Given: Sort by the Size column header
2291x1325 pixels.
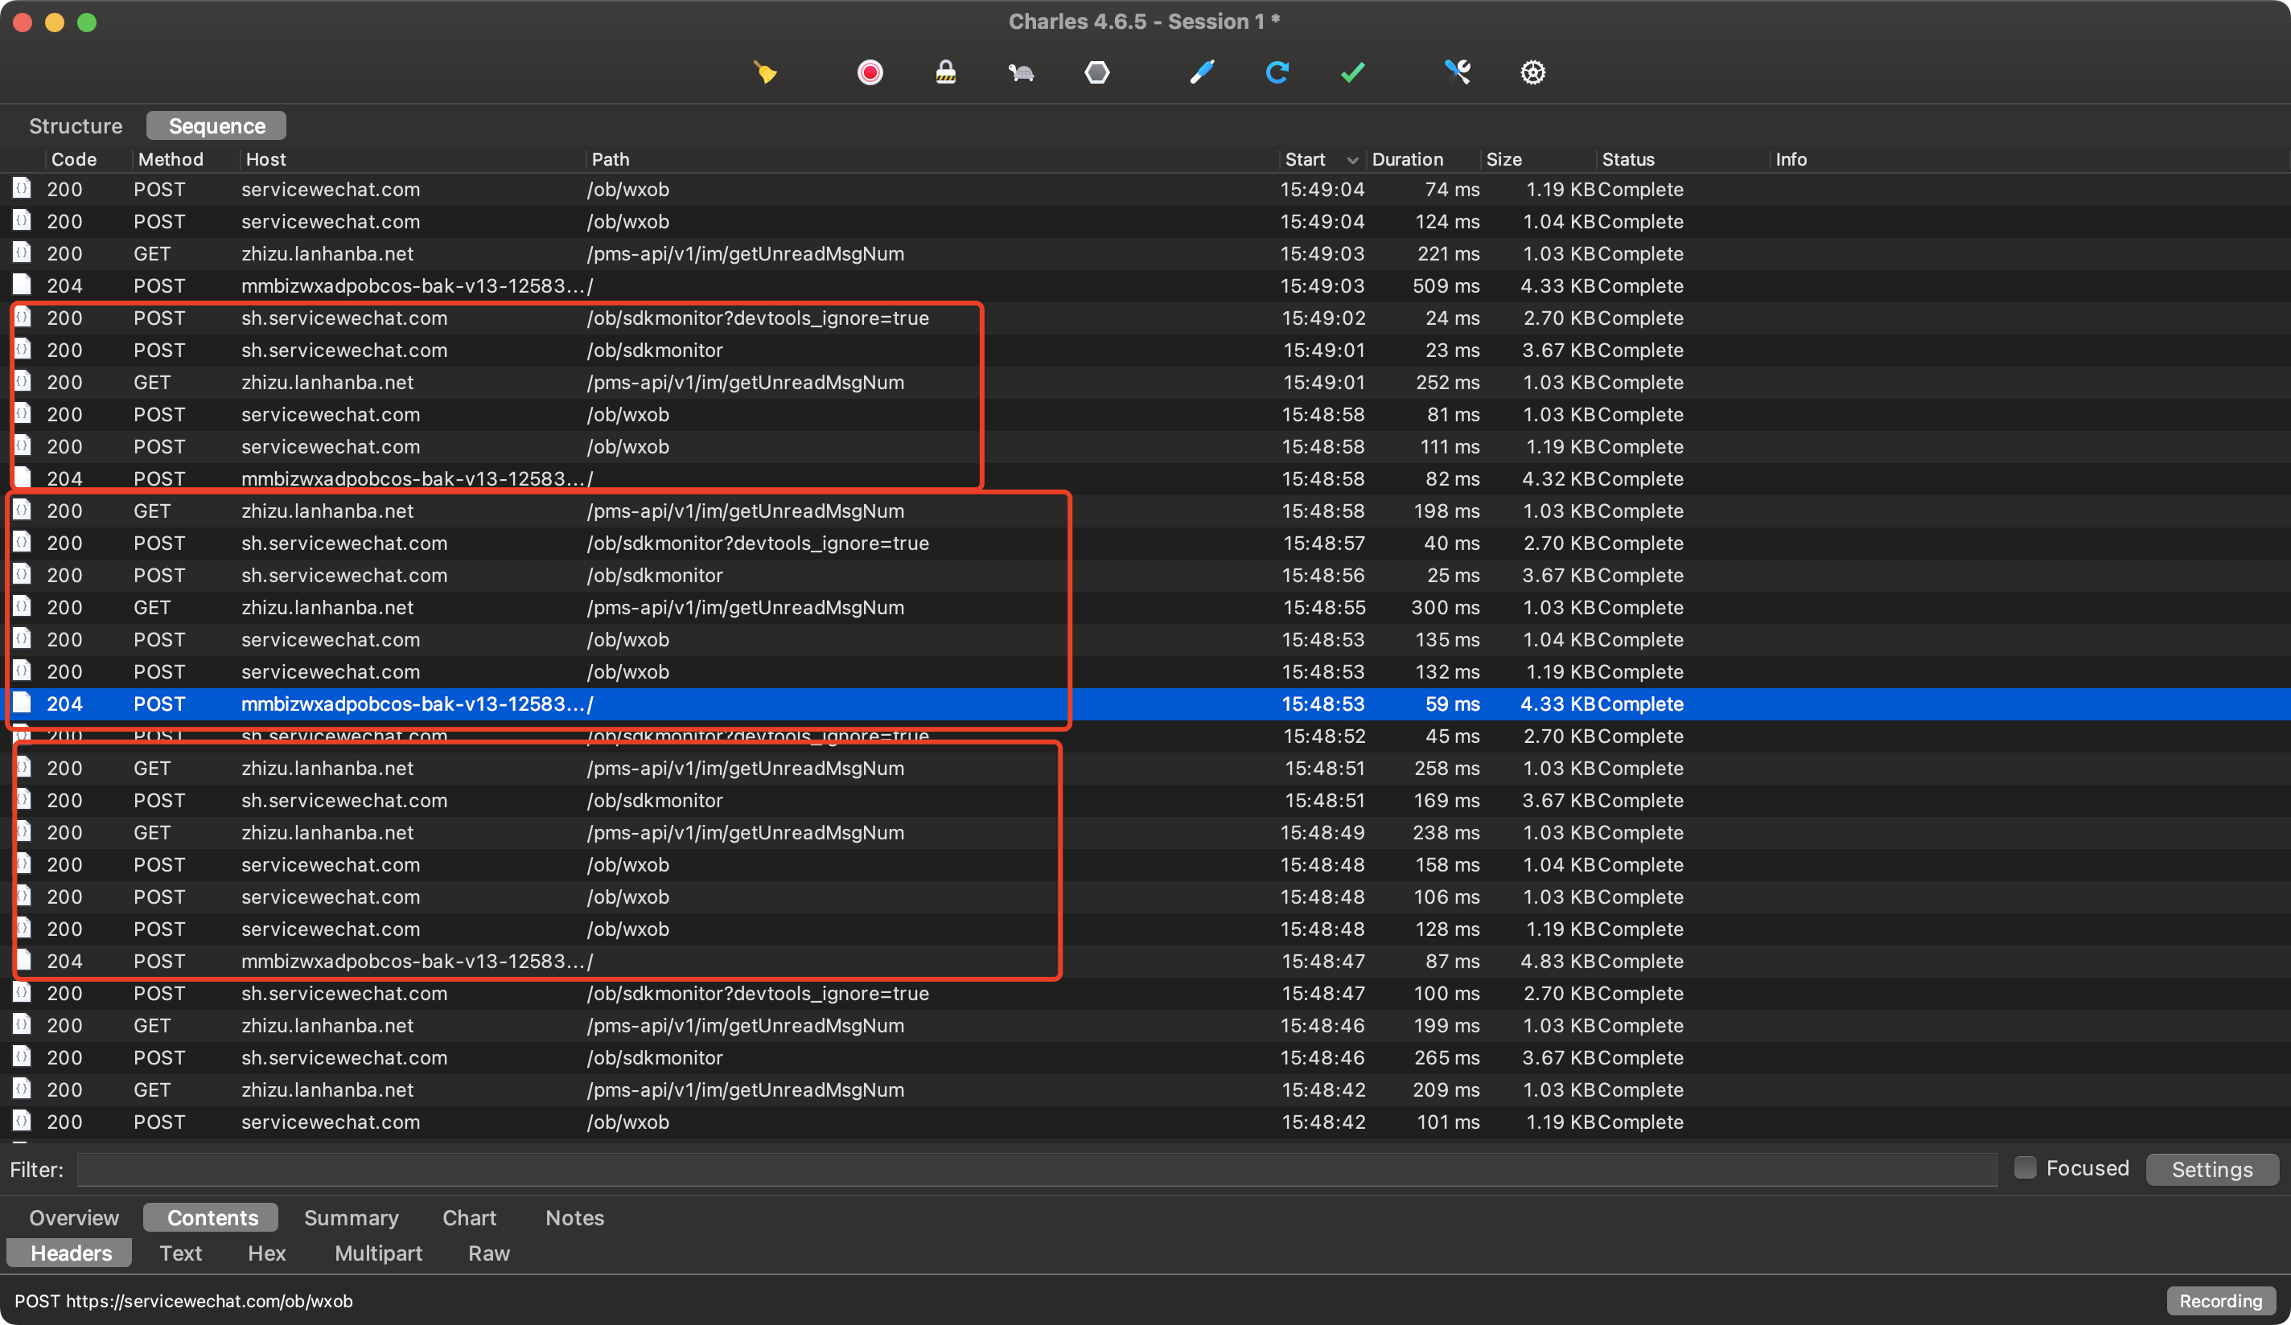Looking at the screenshot, I should (x=1503, y=160).
